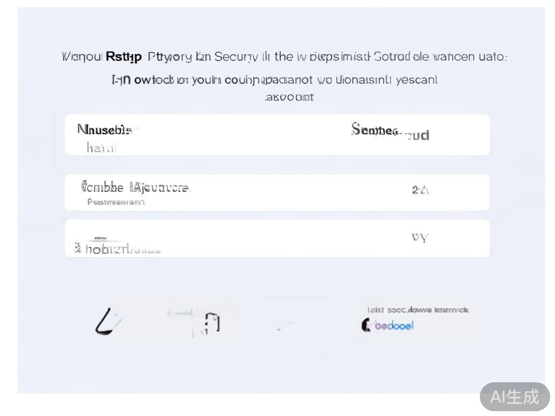Click the blank square thumbnail at bottom center
The width and height of the screenshot is (555, 416).
(x=296, y=324)
